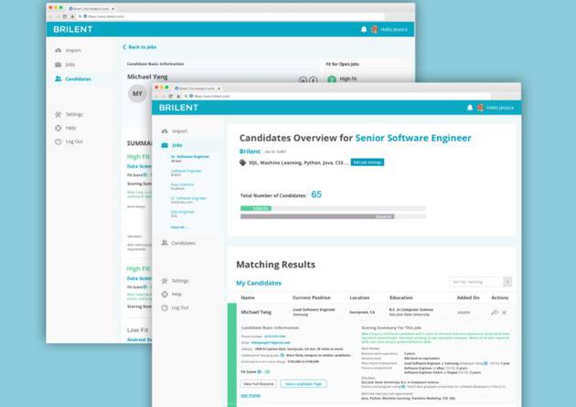Click the Jobs briefcase icon in the back window sidebar

58,65
